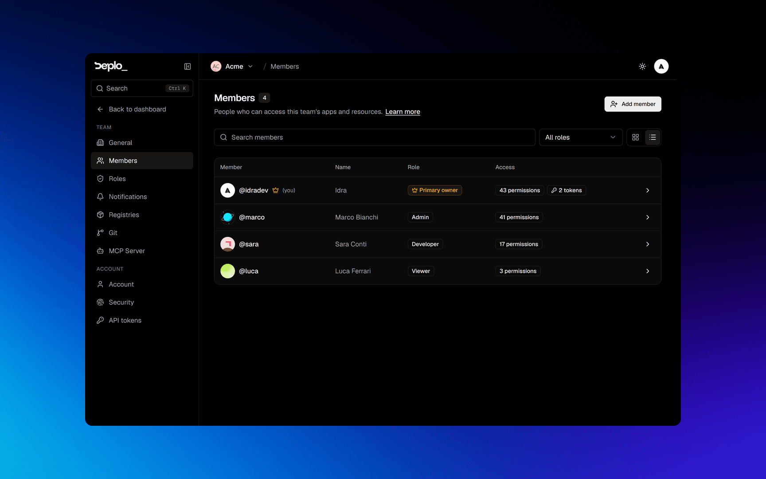This screenshot has height=479, width=766.
Task: Click the API tokens key icon
Action: tap(100, 320)
